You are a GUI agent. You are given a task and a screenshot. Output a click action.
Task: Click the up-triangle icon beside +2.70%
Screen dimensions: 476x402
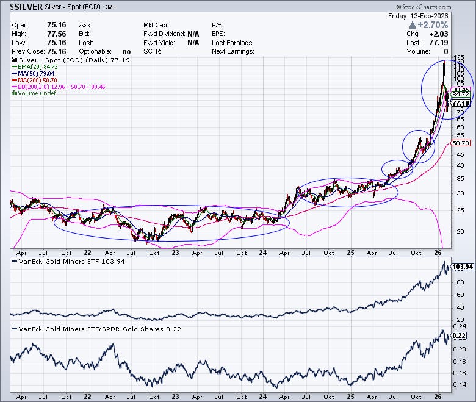point(413,25)
